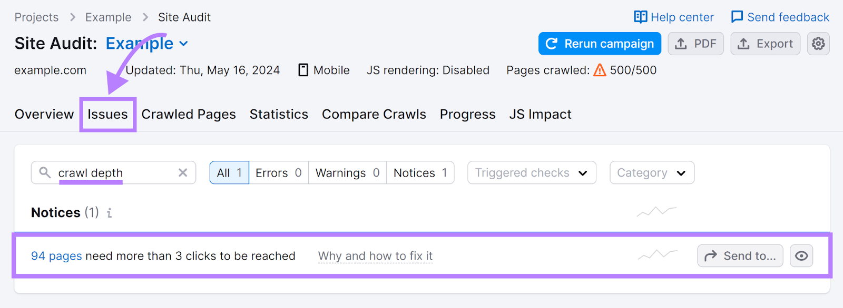Image resolution: width=843 pixels, height=308 pixels.
Task: Click the Rerun campaign button
Action: [599, 44]
